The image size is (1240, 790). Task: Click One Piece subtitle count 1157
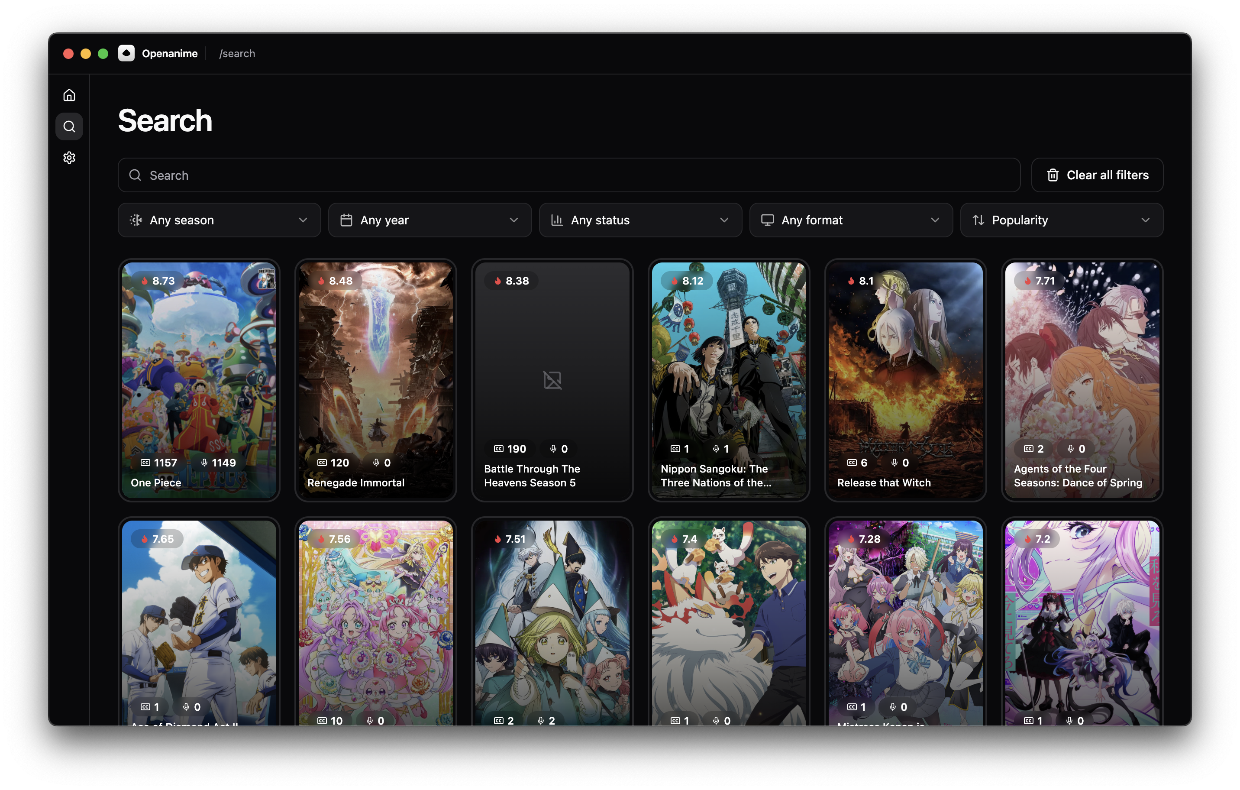(x=159, y=463)
